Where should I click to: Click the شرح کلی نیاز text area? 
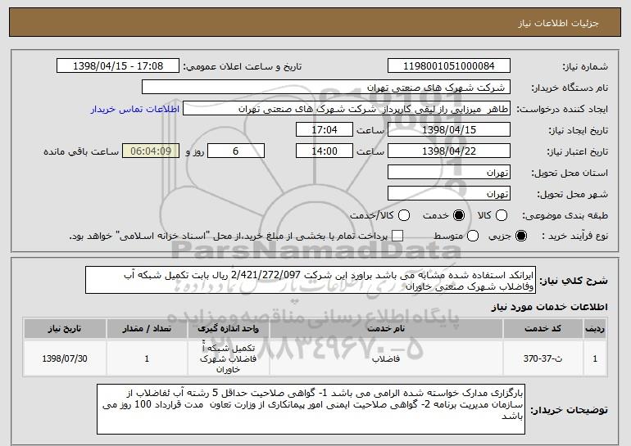coord(311,280)
